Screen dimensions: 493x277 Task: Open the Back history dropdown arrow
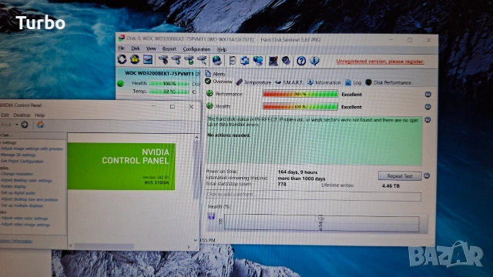17,125
